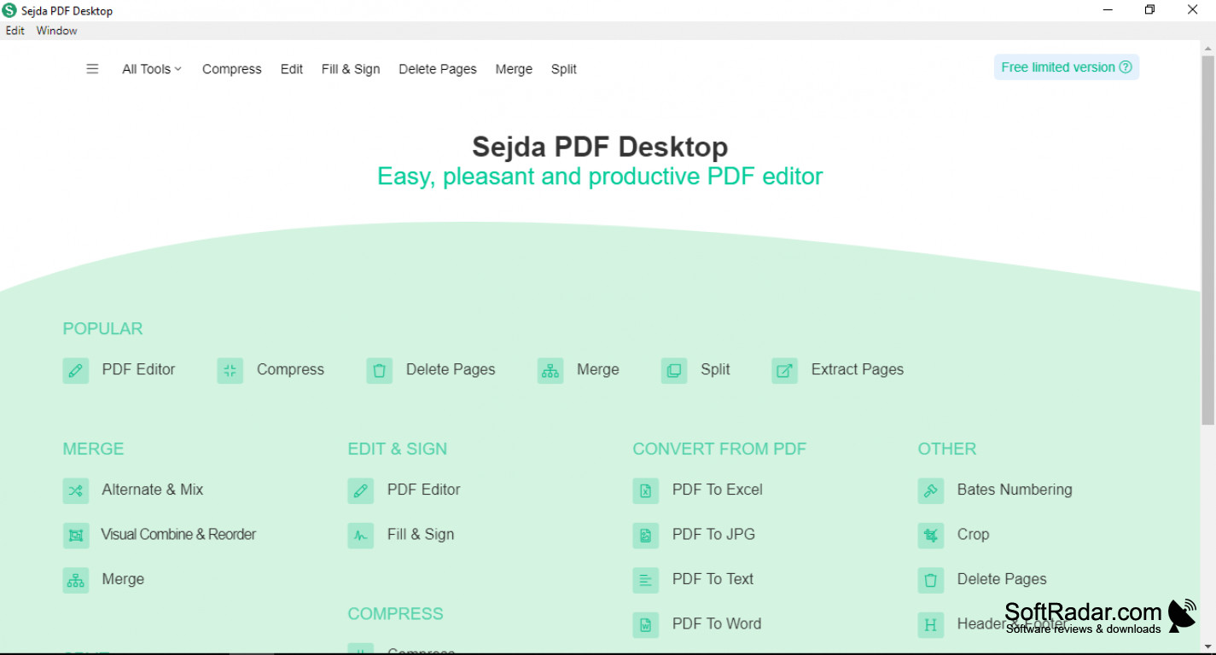The height and width of the screenshot is (655, 1216).
Task: Select Merge in top navigation
Action: (514, 69)
